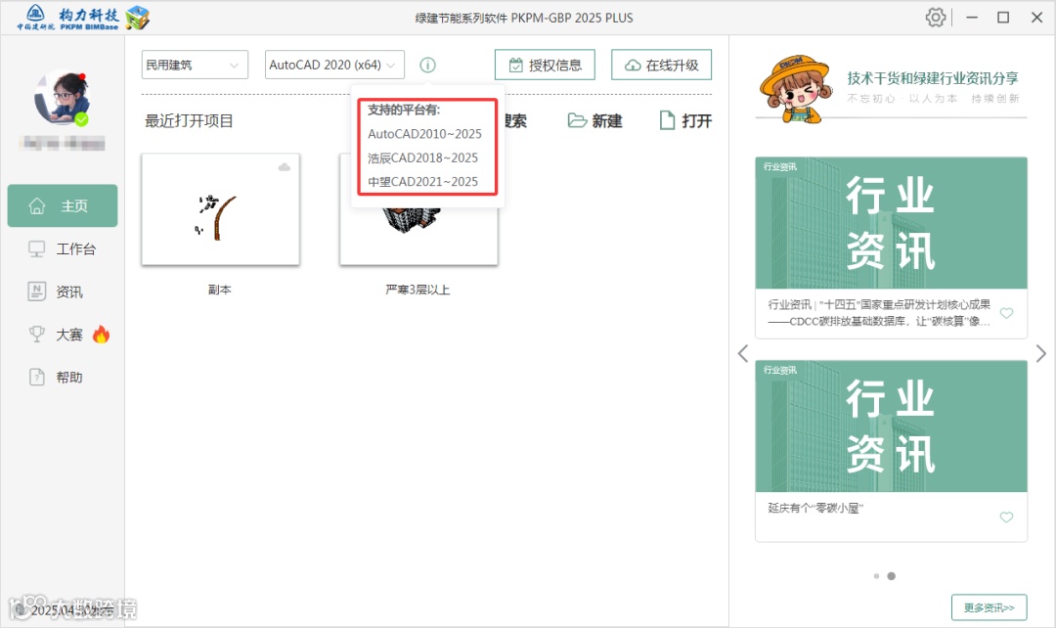Image resolution: width=1056 pixels, height=628 pixels.
Task: Click the 浩辰CAD2018~2025 tooltip line
Action: pos(422,157)
